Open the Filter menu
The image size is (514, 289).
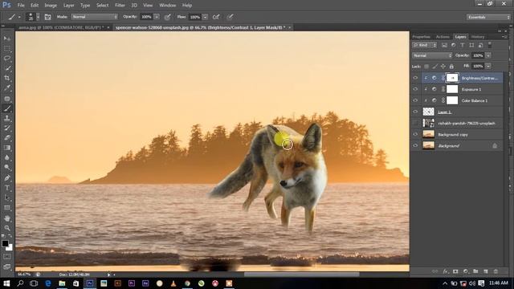tap(120, 6)
